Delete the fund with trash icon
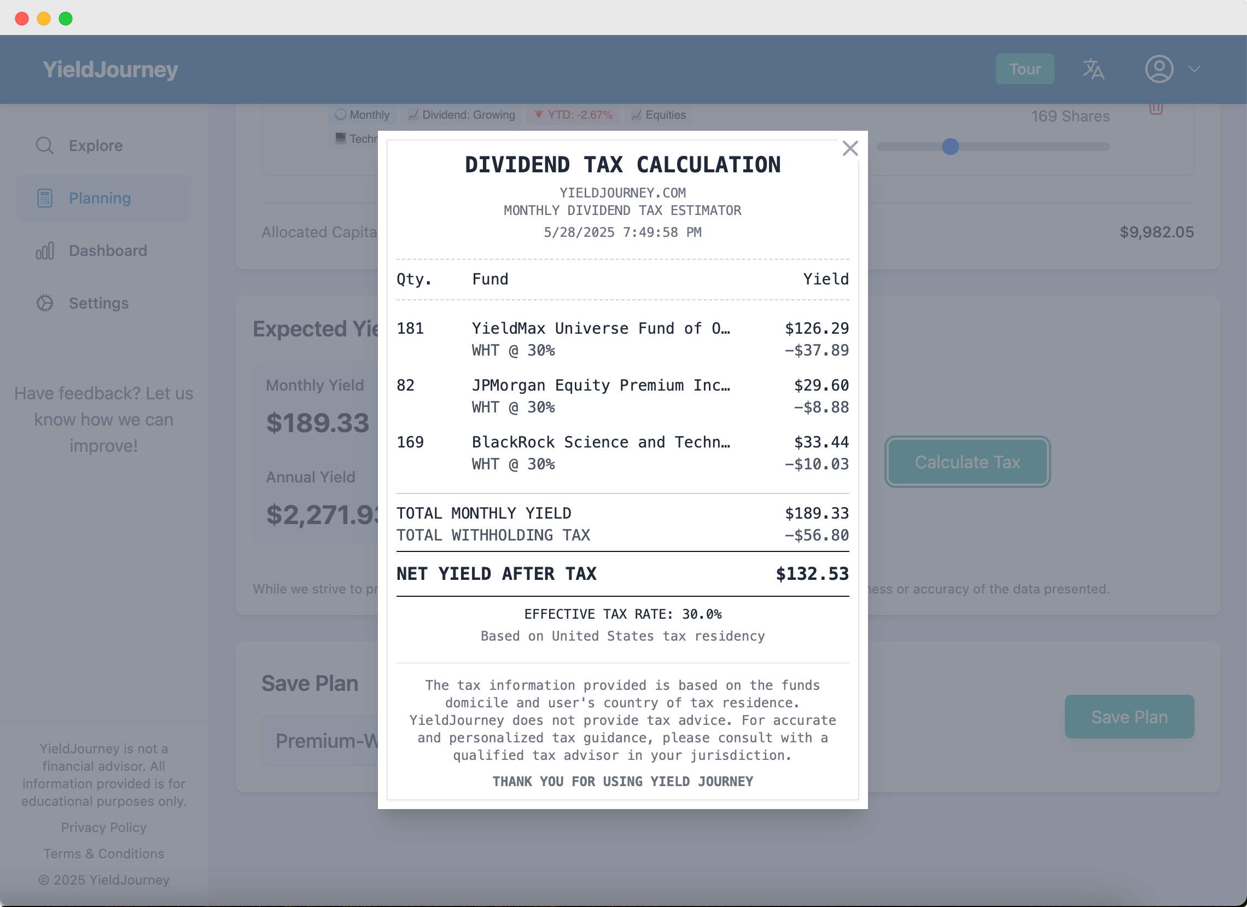This screenshot has height=907, width=1247. click(x=1156, y=108)
